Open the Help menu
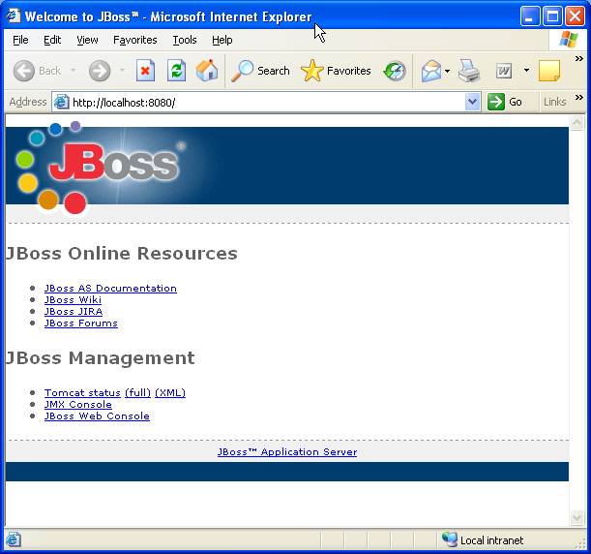Screen dimensions: 591x554 click(222, 40)
